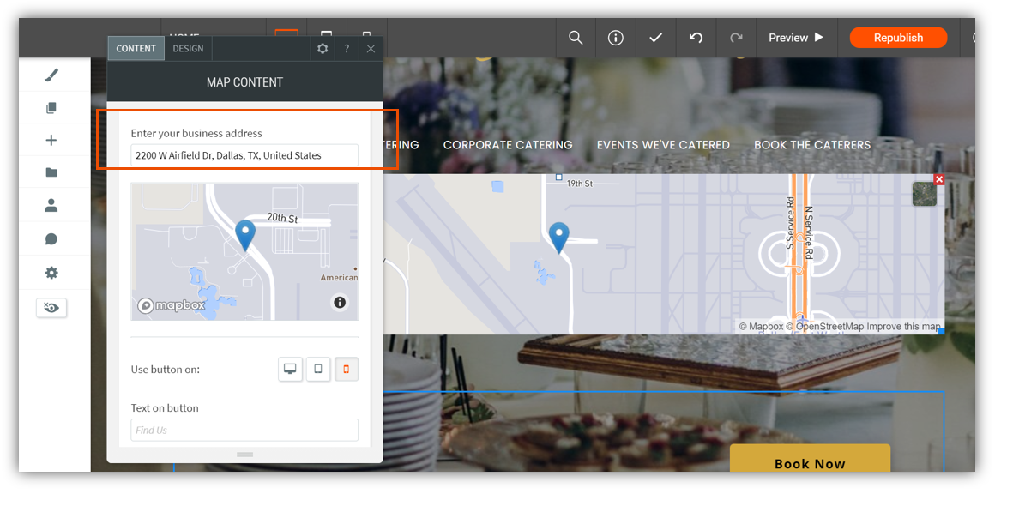Open map panel settings gear icon

(x=323, y=49)
